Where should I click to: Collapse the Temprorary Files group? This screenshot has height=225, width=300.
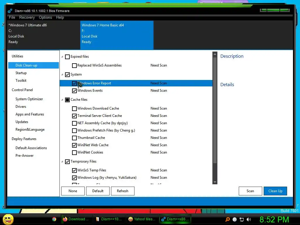(x=62, y=161)
